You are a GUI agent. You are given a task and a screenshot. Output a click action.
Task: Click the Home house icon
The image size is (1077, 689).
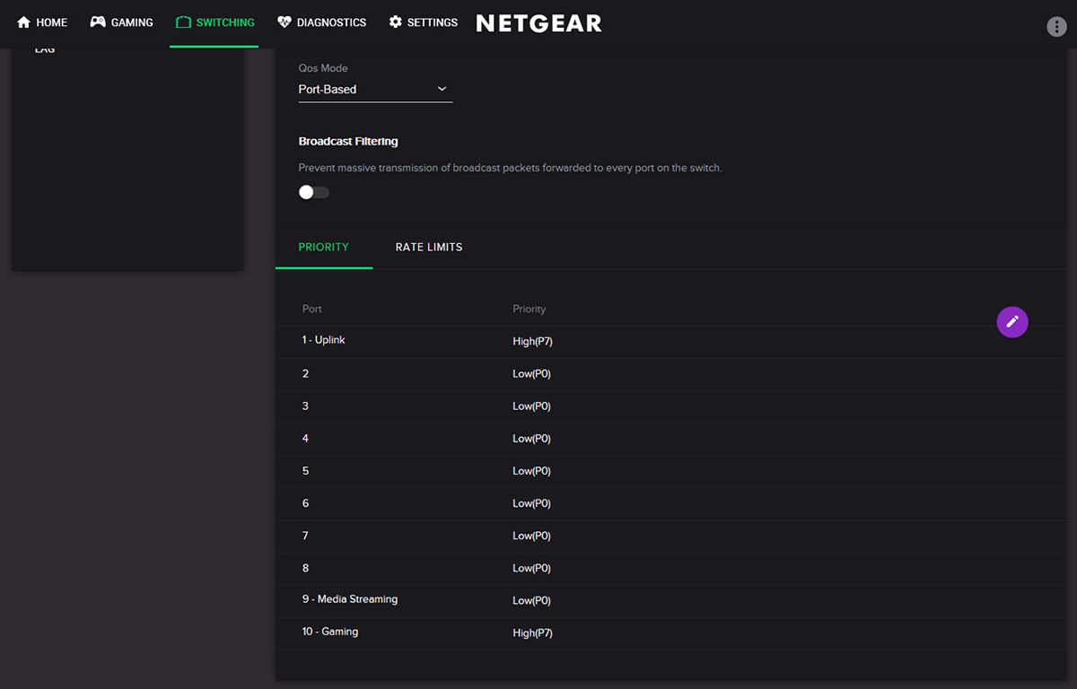pyautogui.click(x=24, y=22)
